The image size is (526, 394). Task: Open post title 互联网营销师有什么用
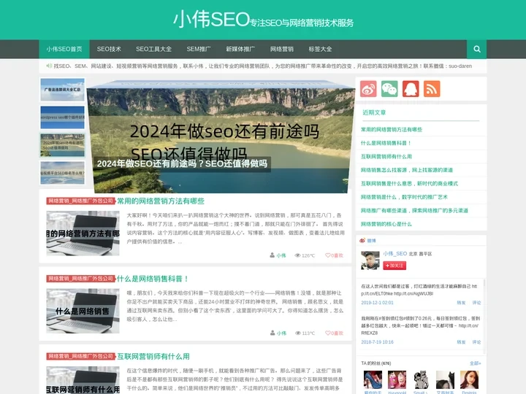tap(153, 357)
